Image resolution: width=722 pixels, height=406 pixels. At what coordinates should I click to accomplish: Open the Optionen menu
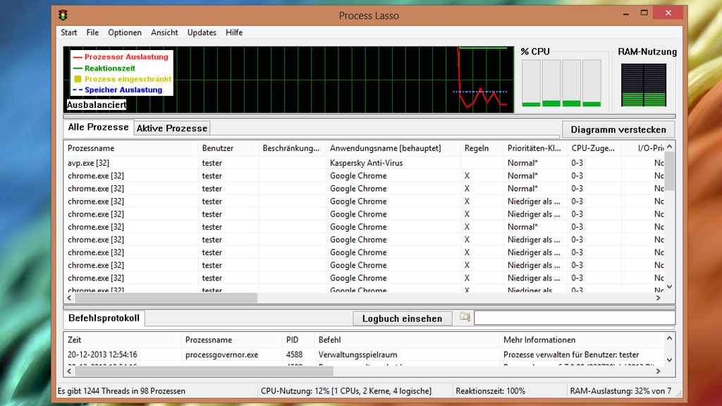tap(125, 32)
